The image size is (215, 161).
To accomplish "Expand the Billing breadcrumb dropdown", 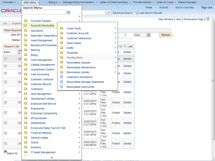I will (53, 2).
